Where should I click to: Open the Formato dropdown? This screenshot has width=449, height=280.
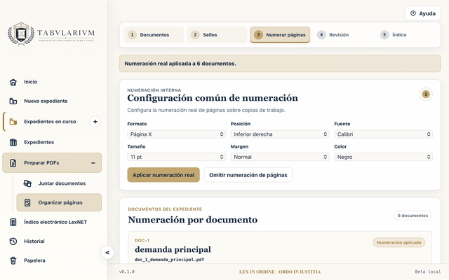pyautogui.click(x=176, y=134)
